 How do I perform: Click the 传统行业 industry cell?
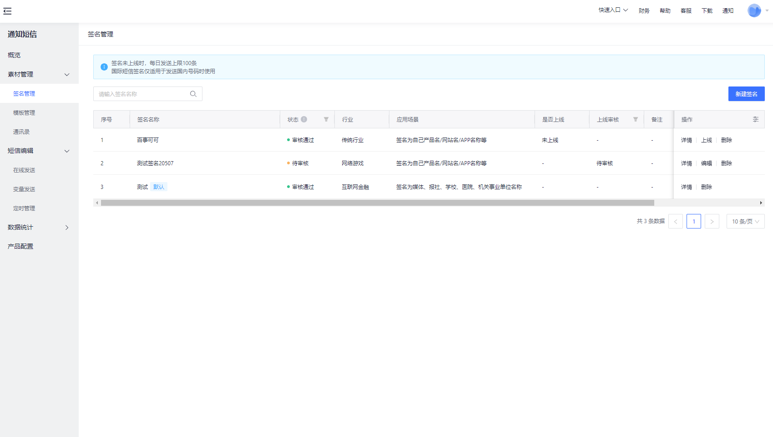pos(353,140)
